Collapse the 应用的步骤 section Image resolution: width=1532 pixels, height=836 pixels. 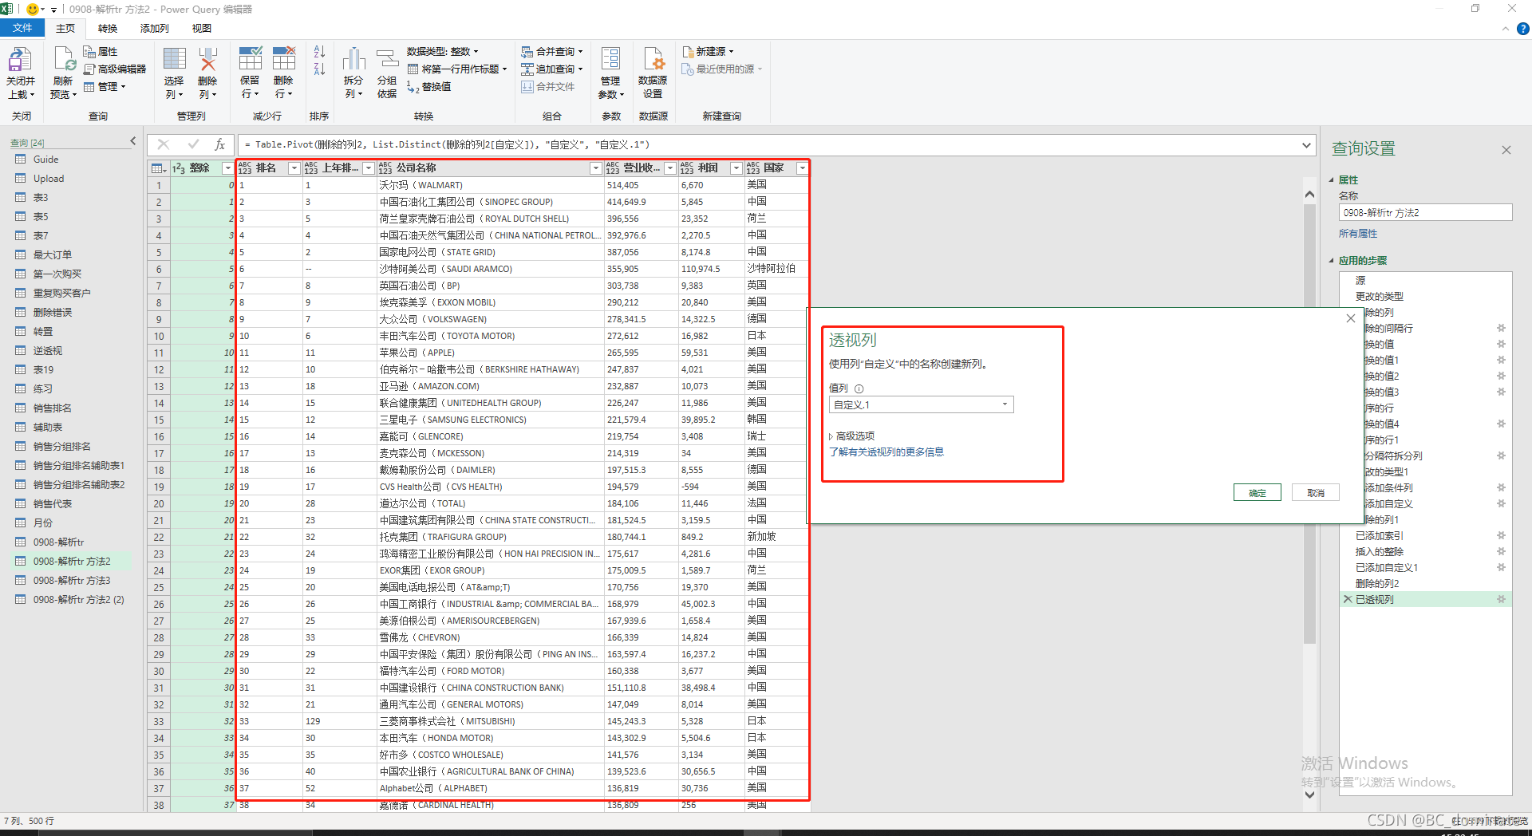(x=1331, y=261)
